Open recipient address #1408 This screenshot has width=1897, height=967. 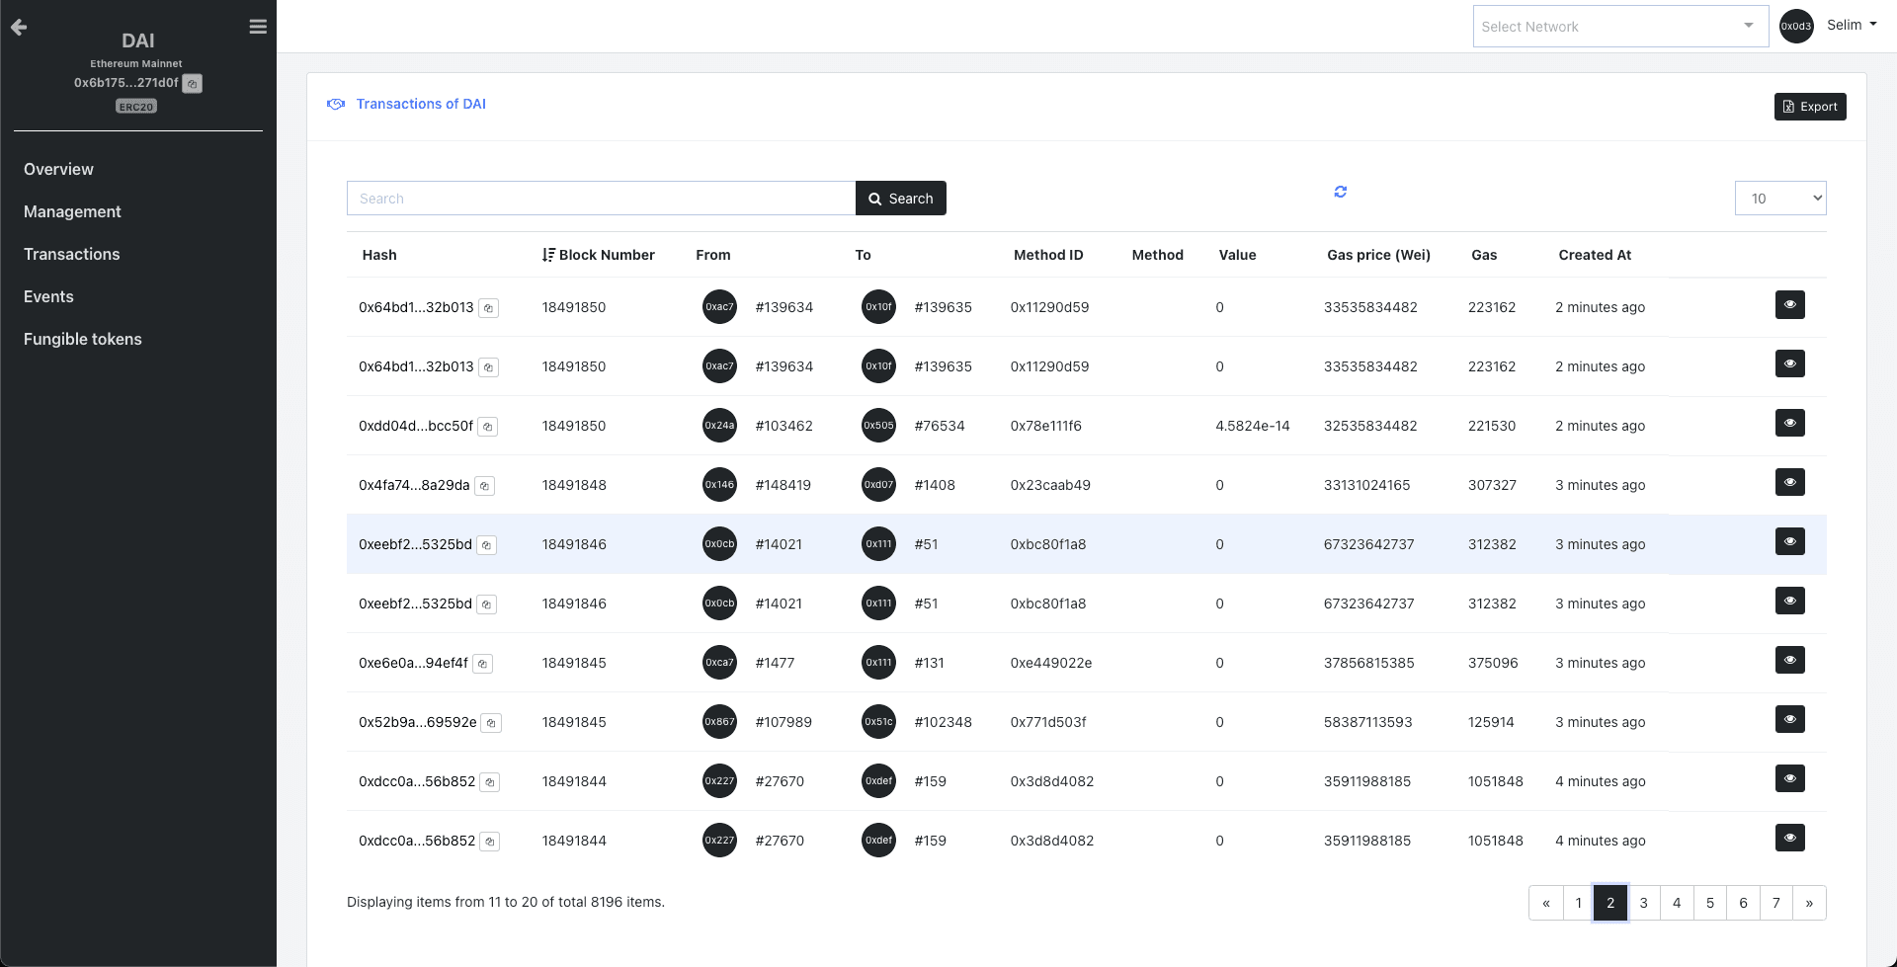click(x=934, y=485)
